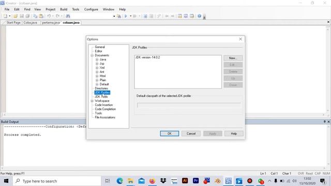Expand the Workspace tree node
Viewport: 331px width, 186px height.
click(92, 101)
